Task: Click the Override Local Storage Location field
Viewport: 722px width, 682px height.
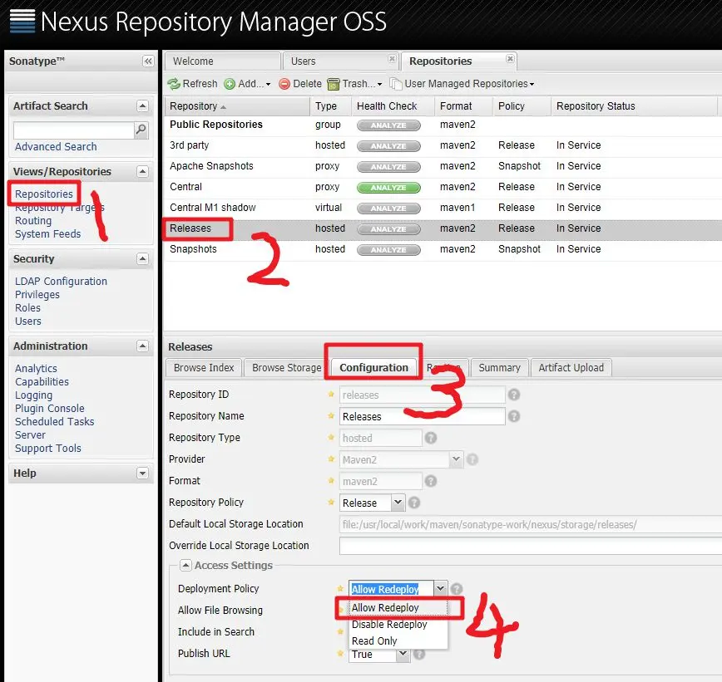Action: [x=531, y=546]
